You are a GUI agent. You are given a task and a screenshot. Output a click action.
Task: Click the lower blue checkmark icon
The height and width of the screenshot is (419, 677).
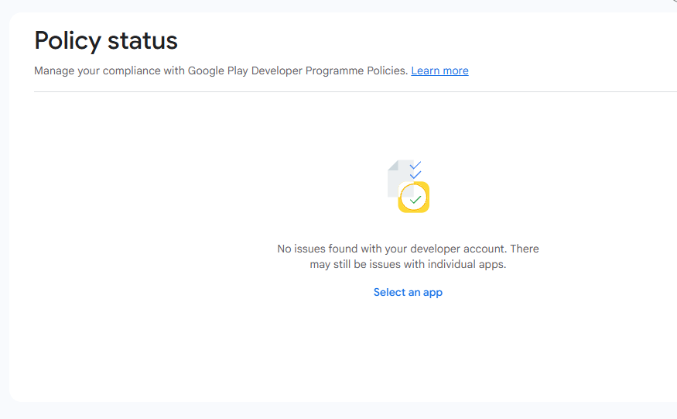coord(415,175)
